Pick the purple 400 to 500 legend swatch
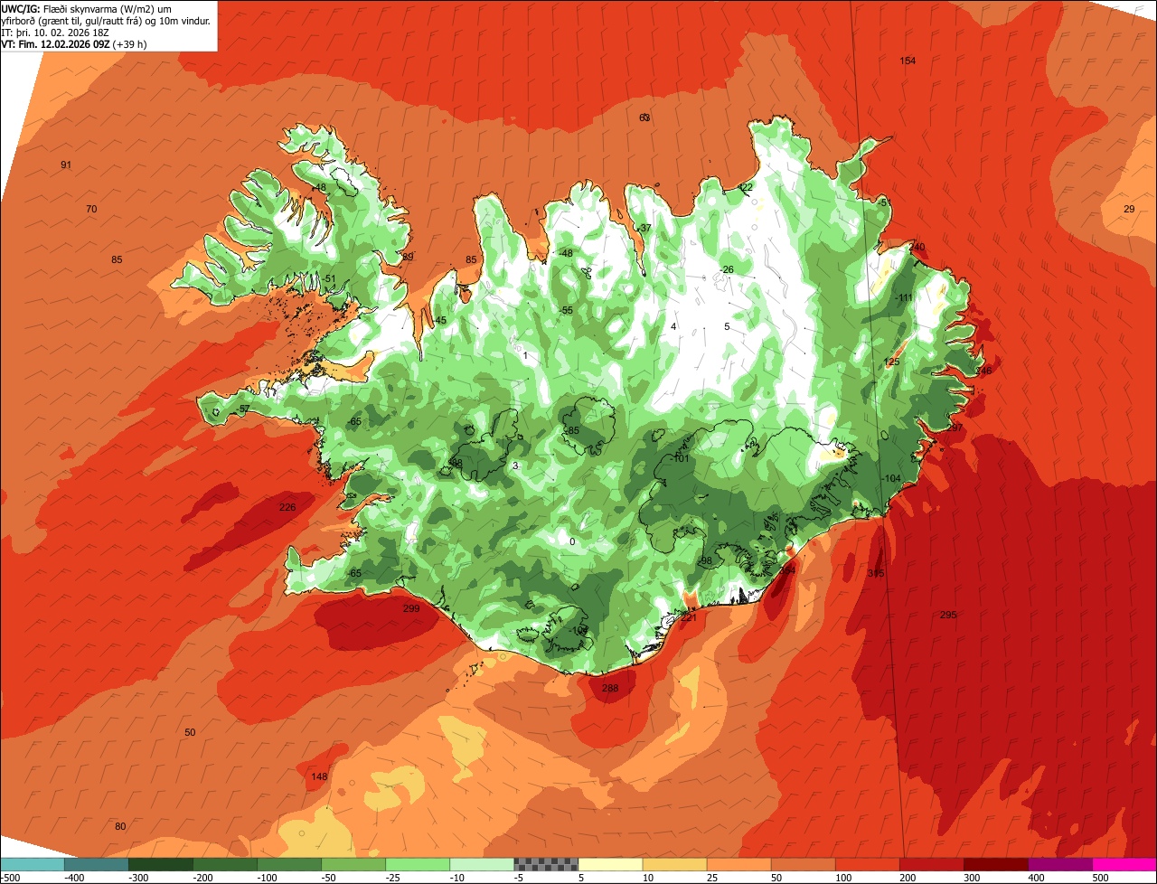Viewport: 1157px width, 884px height. 1059,864
